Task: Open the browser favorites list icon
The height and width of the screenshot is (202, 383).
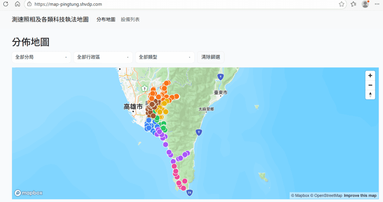Action: [x=353, y=4]
